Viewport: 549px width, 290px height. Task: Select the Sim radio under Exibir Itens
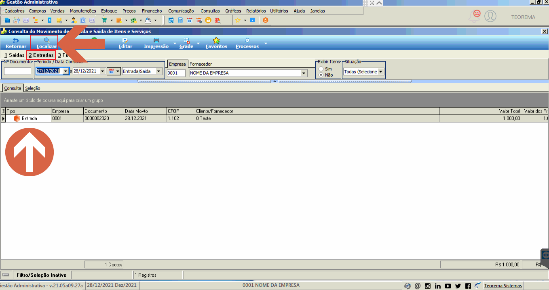(321, 69)
